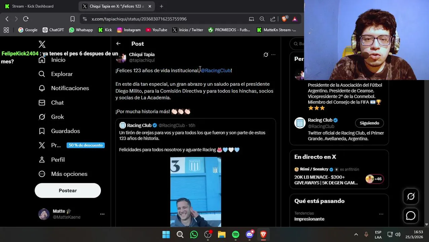This screenshot has width=429, height=242.
Task: Open the more options dots on the post
Action: [273, 54]
